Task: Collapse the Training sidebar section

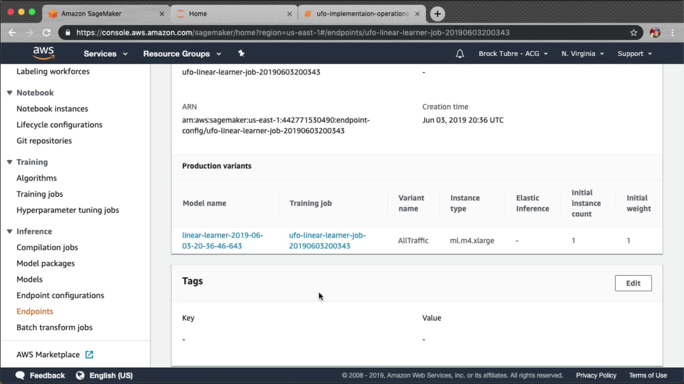Action: [10, 162]
